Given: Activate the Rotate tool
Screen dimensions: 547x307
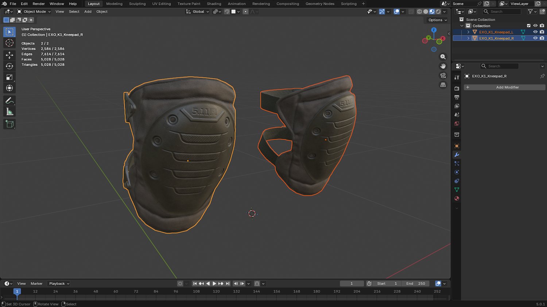Looking at the screenshot, I should [x=9, y=66].
